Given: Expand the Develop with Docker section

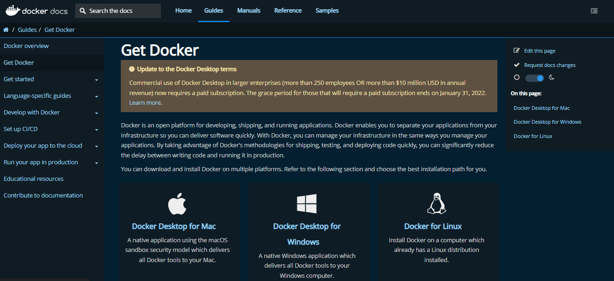Looking at the screenshot, I should pos(96,113).
